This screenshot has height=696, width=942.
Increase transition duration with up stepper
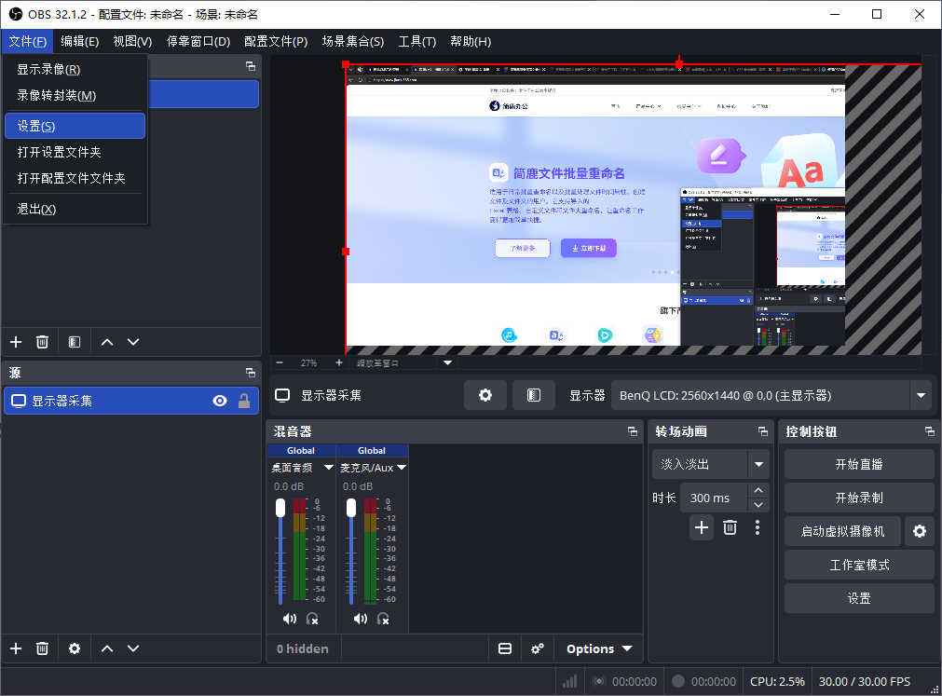758,491
